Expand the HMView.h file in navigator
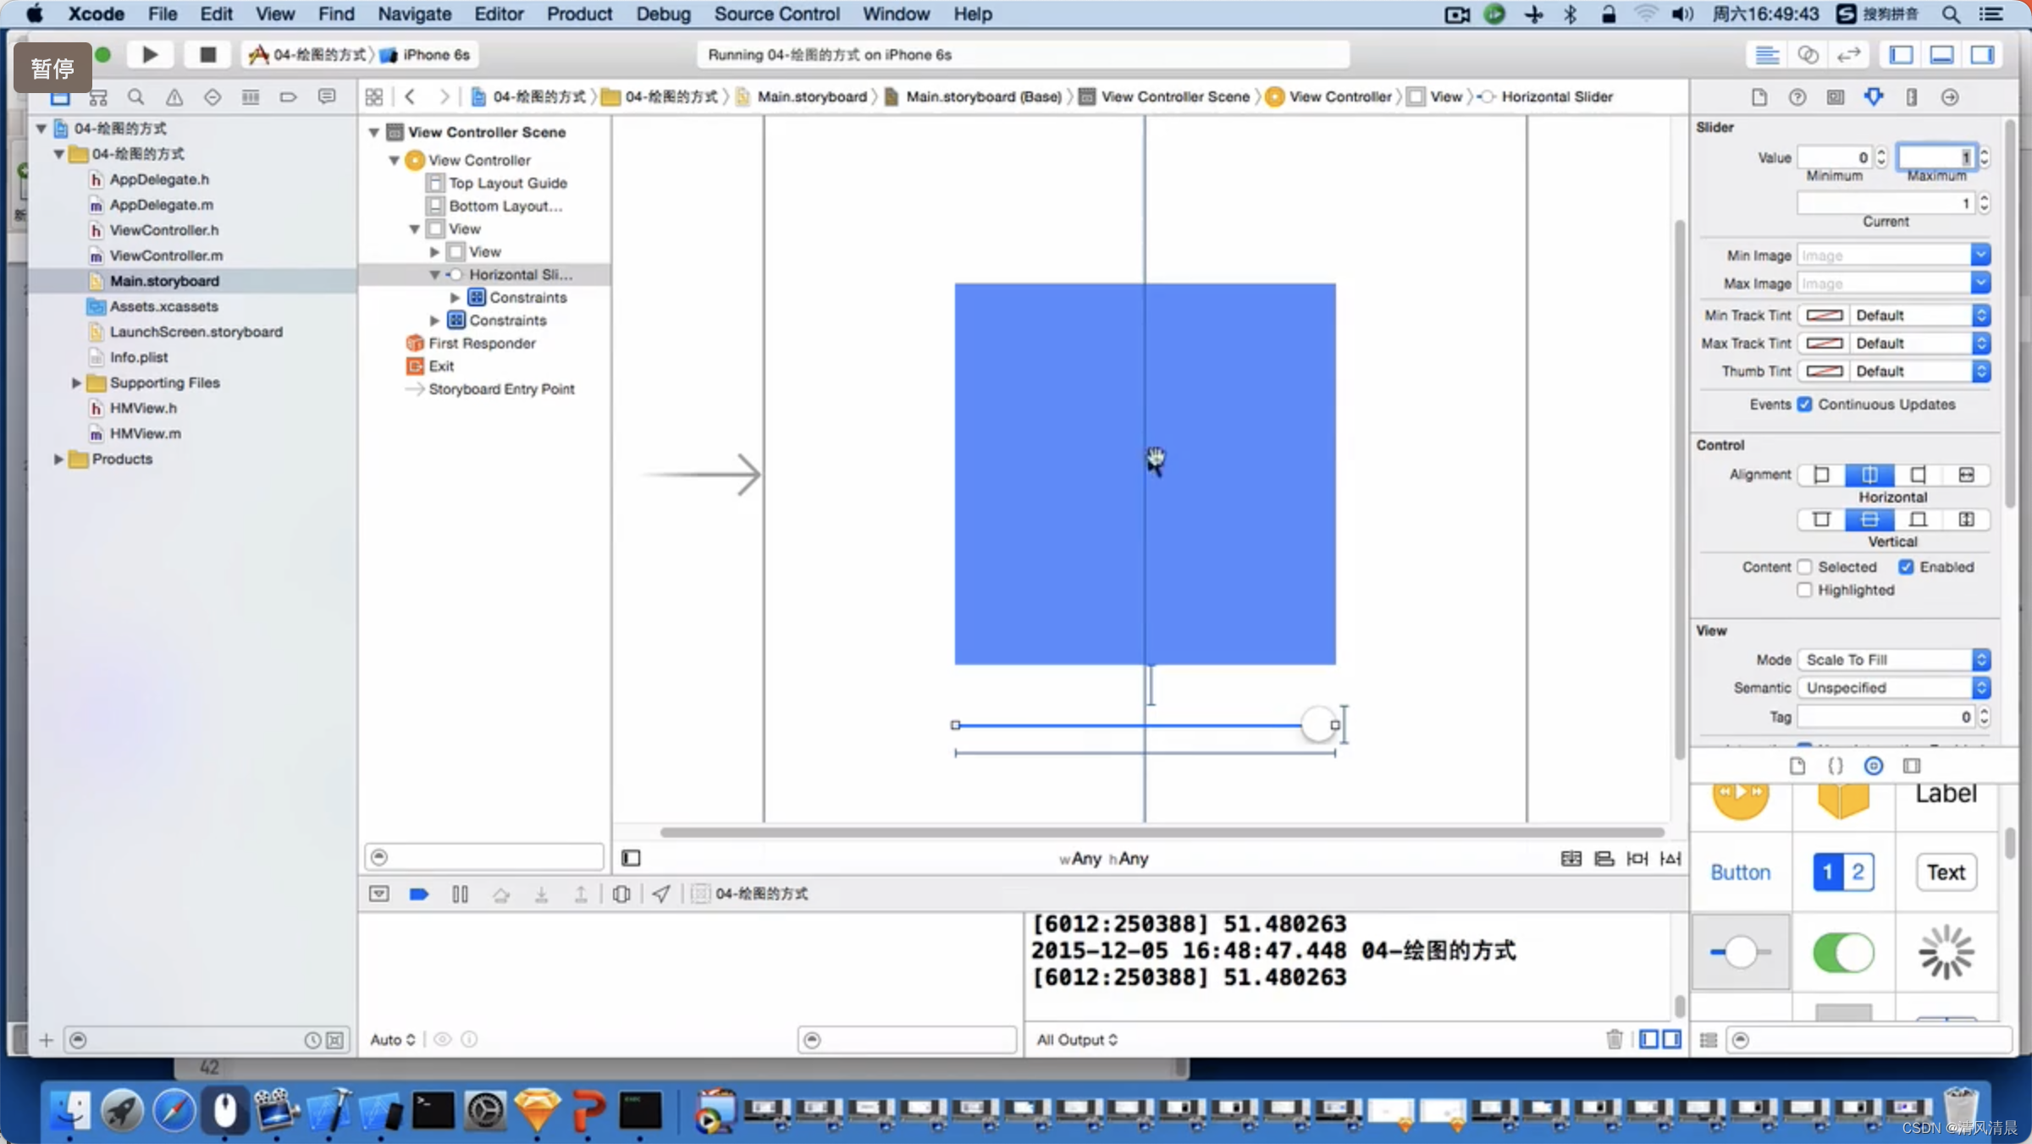2032x1144 pixels. (x=140, y=407)
